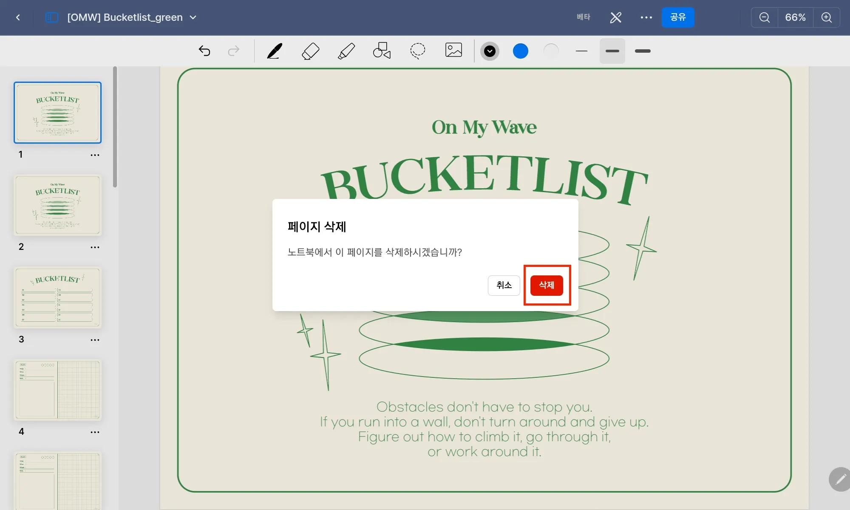Select the thickest stroke width
Screen dimensions: 850x510
[643, 51]
